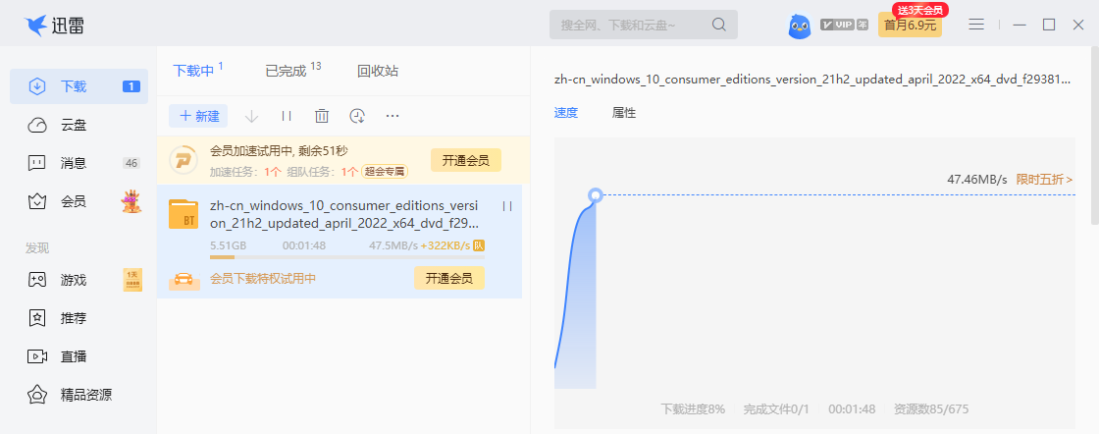Screen dimensions: 1099x434
Task: Click the membership gift mascot icon
Action: [131, 202]
